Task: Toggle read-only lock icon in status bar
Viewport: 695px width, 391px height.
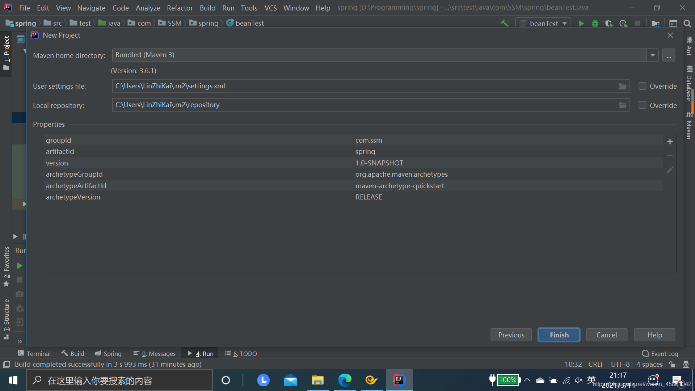Action: tap(672, 364)
